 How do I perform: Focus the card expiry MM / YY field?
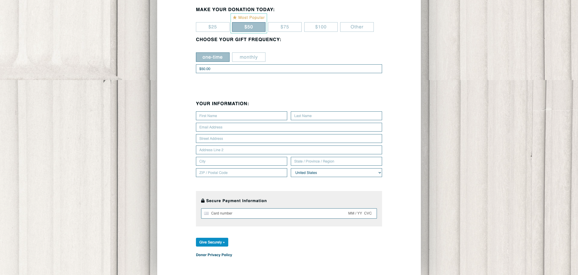pyautogui.click(x=355, y=213)
